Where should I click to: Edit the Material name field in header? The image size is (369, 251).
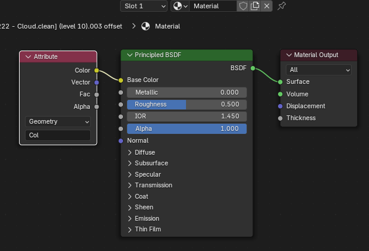pyautogui.click(x=213, y=6)
